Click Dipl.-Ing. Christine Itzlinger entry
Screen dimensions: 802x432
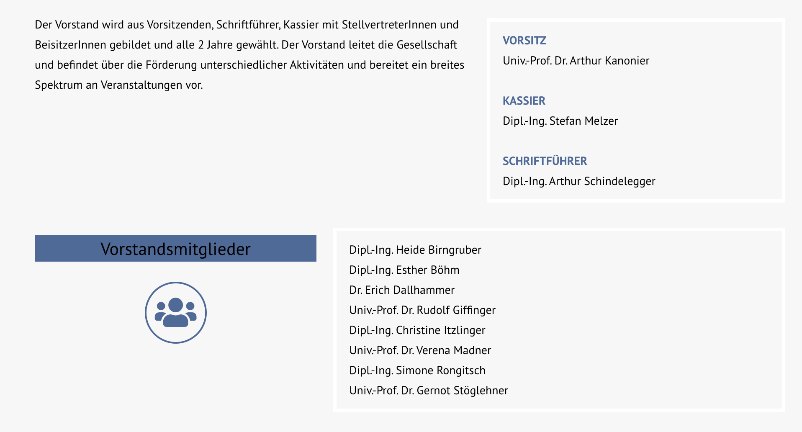pos(417,330)
